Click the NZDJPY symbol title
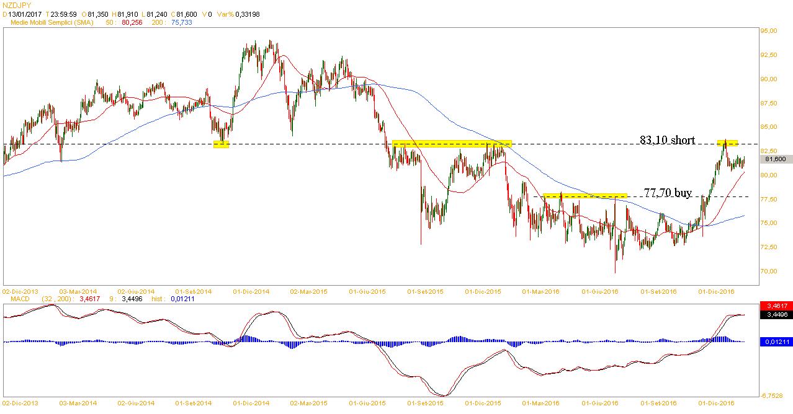 click(x=17, y=5)
